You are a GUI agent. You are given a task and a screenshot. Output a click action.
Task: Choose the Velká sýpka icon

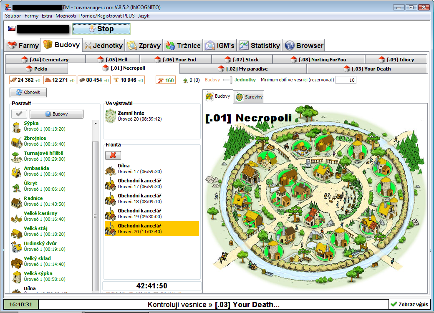point(17,276)
